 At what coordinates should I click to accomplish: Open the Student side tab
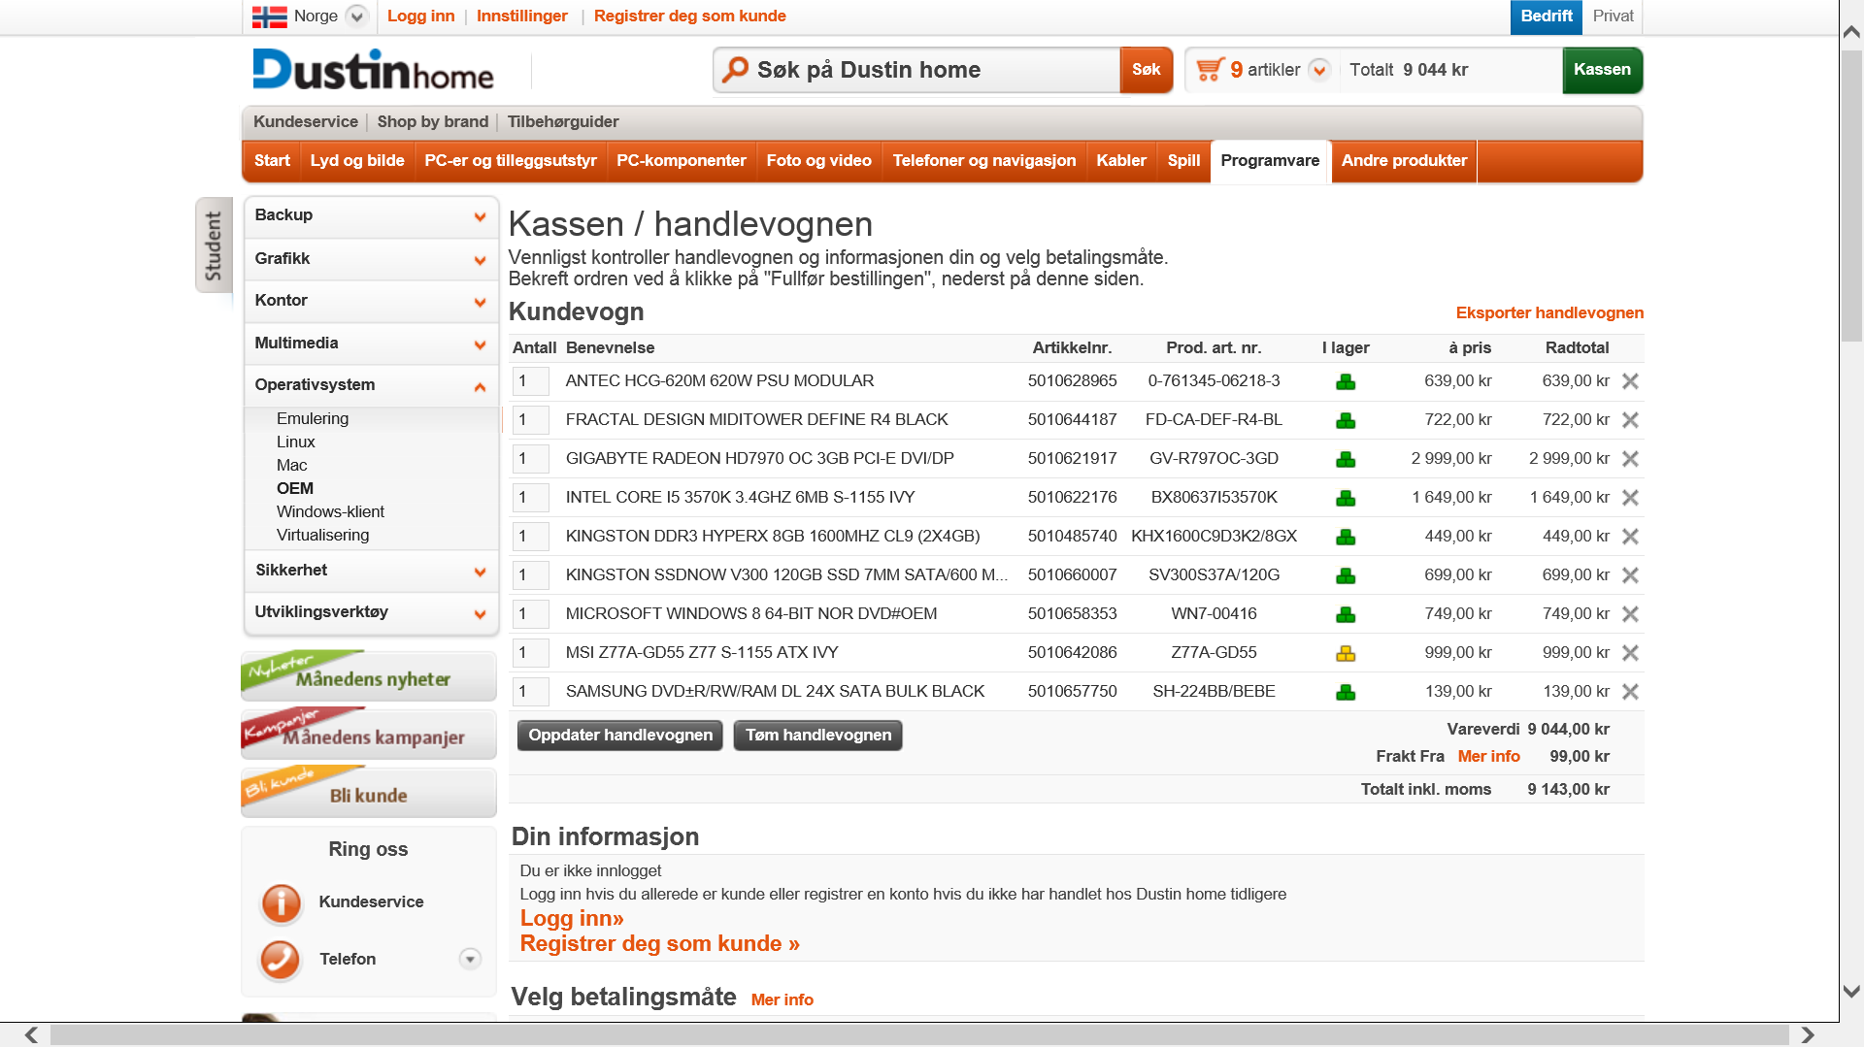pos(214,245)
